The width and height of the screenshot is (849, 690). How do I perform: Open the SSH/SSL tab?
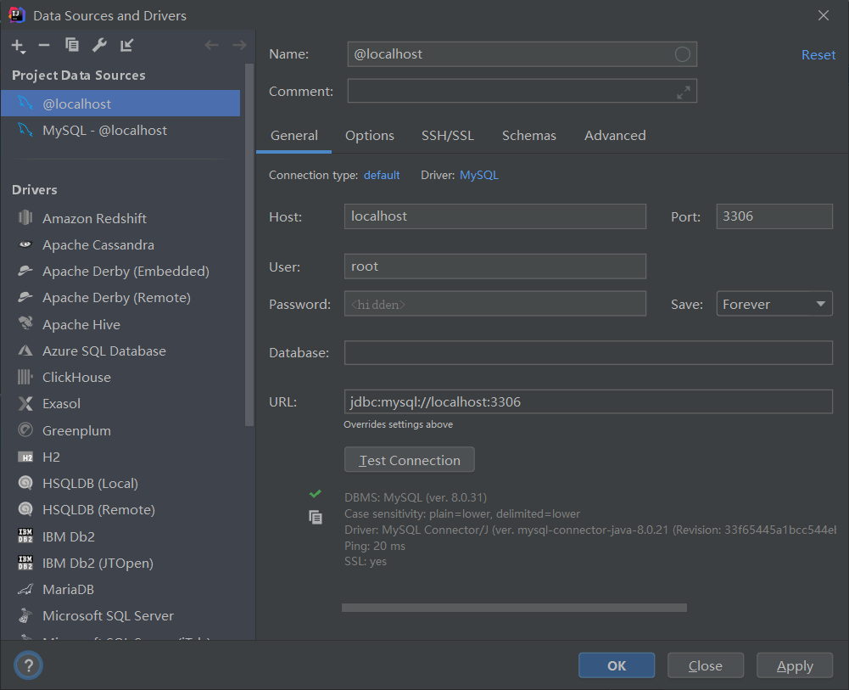click(x=448, y=136)
